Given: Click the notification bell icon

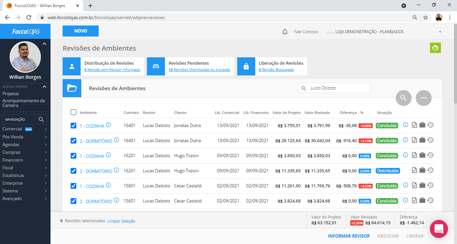Looking at the screenshot, I should coord(285,32).
